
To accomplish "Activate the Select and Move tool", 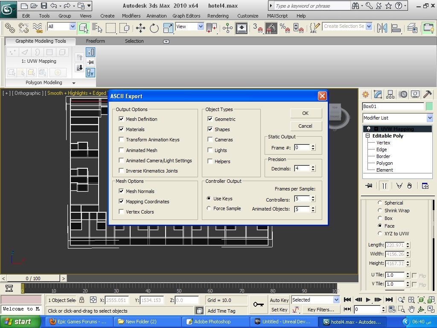I will (x=140, y=28).
